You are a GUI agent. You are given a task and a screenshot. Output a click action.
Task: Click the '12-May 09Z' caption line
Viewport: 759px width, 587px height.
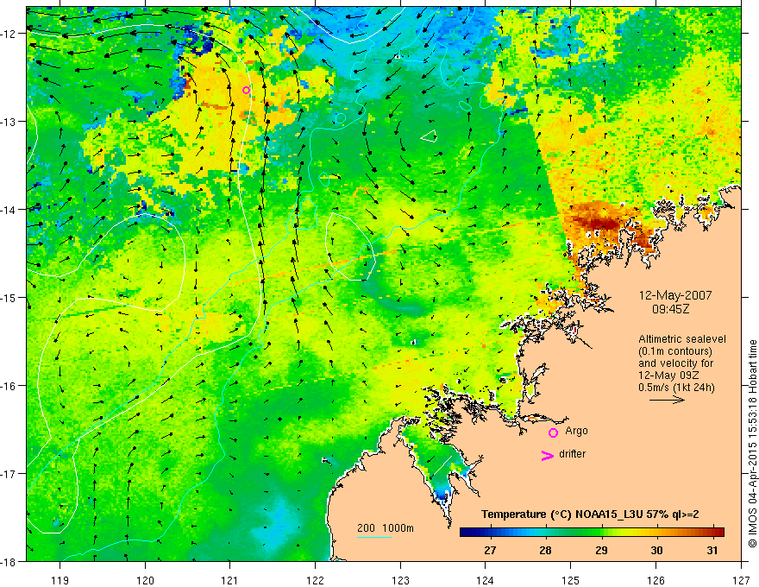[x=668, y=376]
